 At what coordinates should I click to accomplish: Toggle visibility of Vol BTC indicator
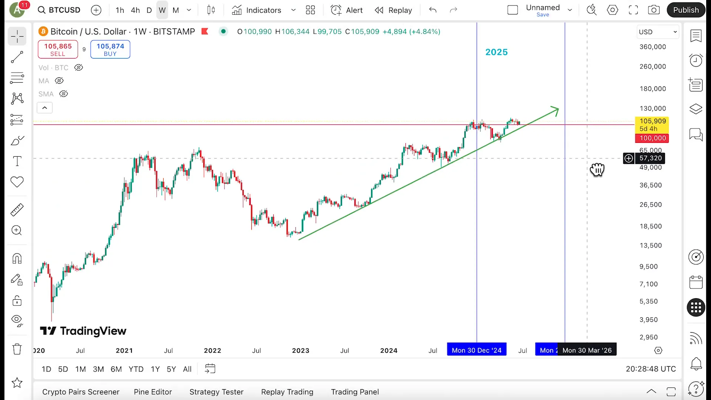pyautogui.click(x=79, y=68)
